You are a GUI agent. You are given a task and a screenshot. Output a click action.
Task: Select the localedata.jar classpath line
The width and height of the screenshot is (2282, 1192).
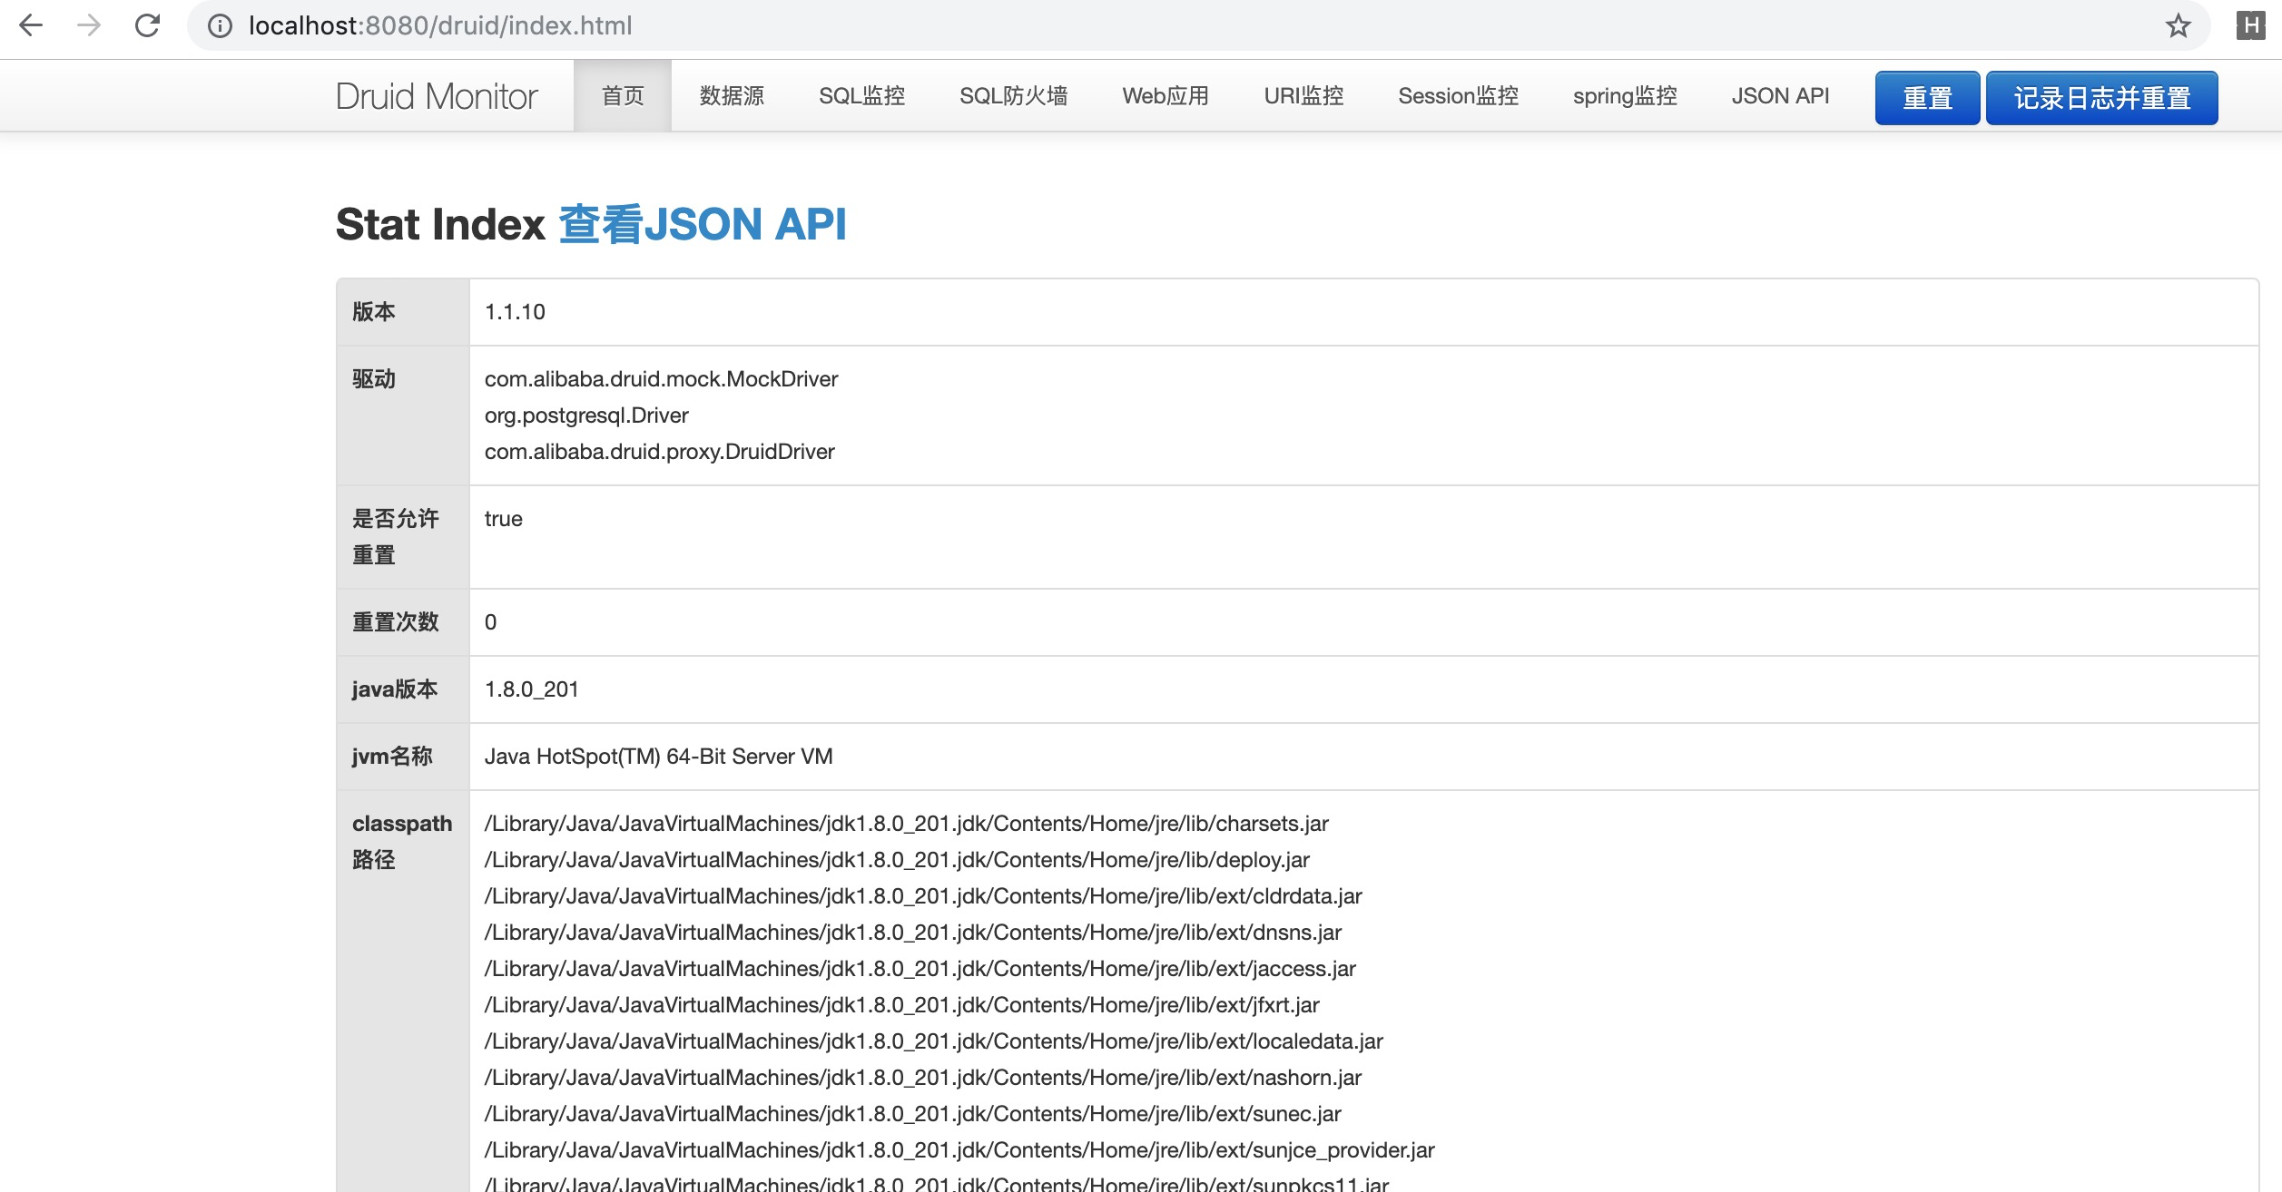coord(933,1041)
